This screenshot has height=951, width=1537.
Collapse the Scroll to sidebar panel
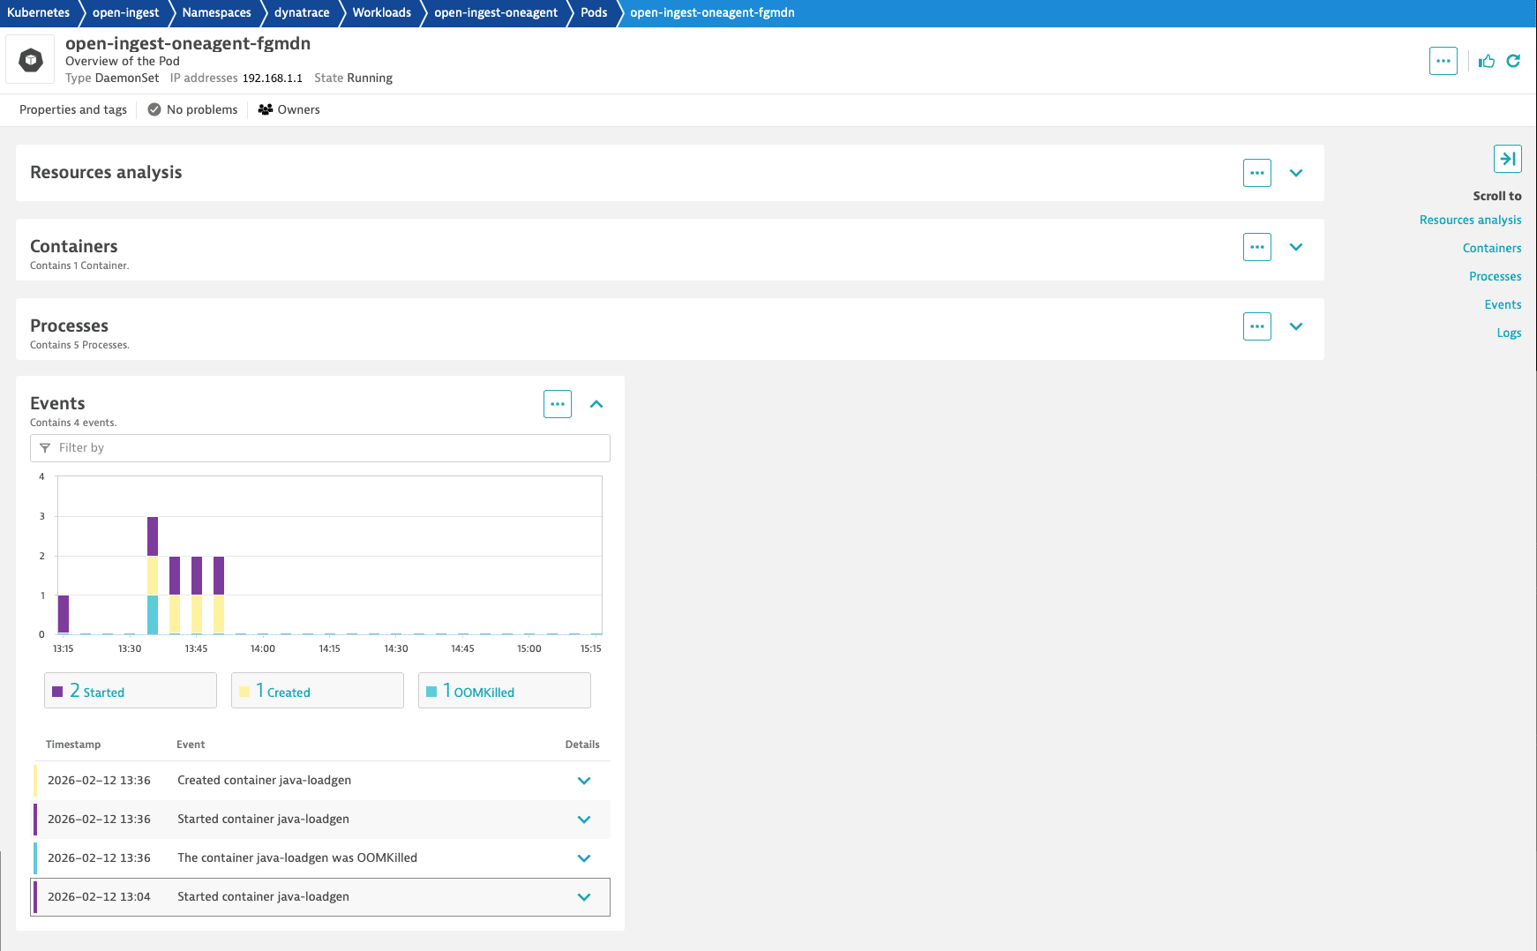(1507, 159)
